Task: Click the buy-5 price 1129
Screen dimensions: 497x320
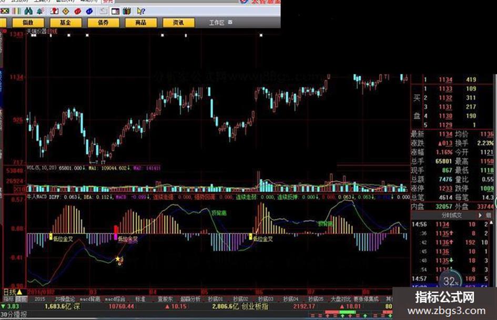Action: coord(445,125)
